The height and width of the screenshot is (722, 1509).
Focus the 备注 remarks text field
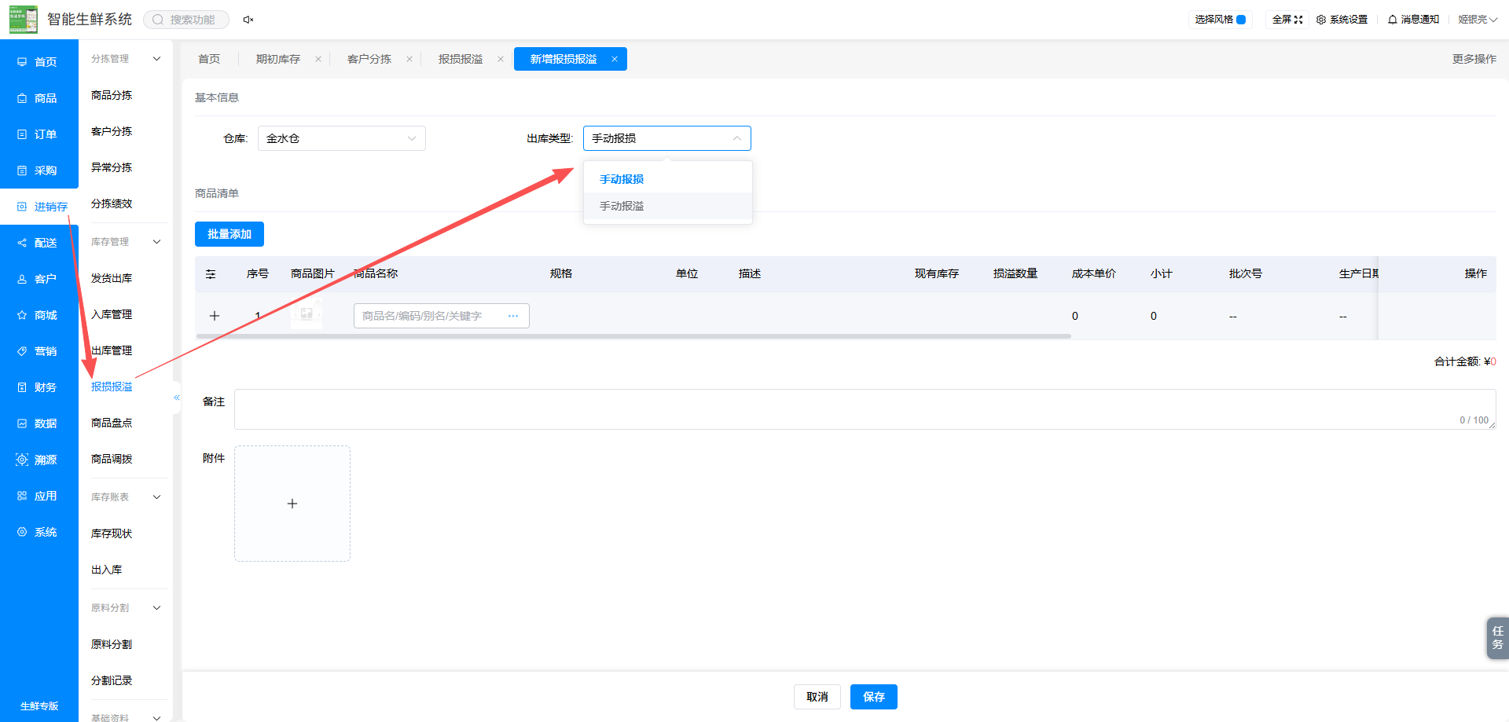865,409
